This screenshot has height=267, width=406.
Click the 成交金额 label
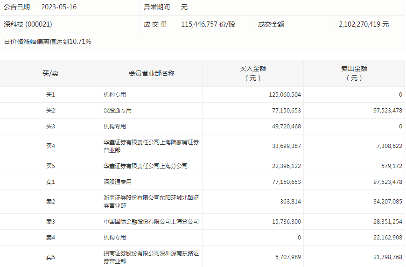(271, 24)
